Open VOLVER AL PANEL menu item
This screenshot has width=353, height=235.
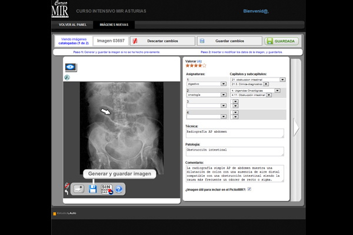click(72, 25)
